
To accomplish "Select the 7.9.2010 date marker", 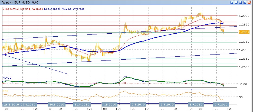I will [221, 104].
